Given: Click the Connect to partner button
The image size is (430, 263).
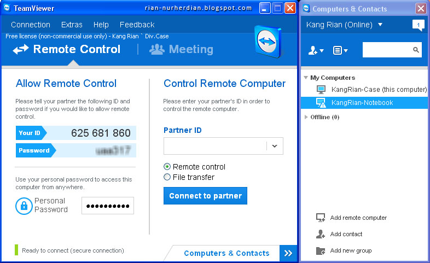Looking at the screenshot, I should click(205, 196).
